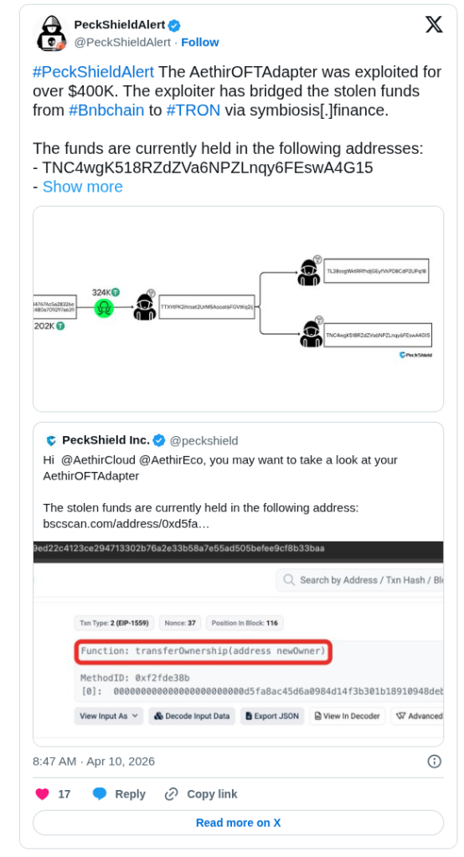Image resolution: width=464 pixels, height=857 pixels.
Task: Open the X logo in the top corner
Action: pos(434,24)
